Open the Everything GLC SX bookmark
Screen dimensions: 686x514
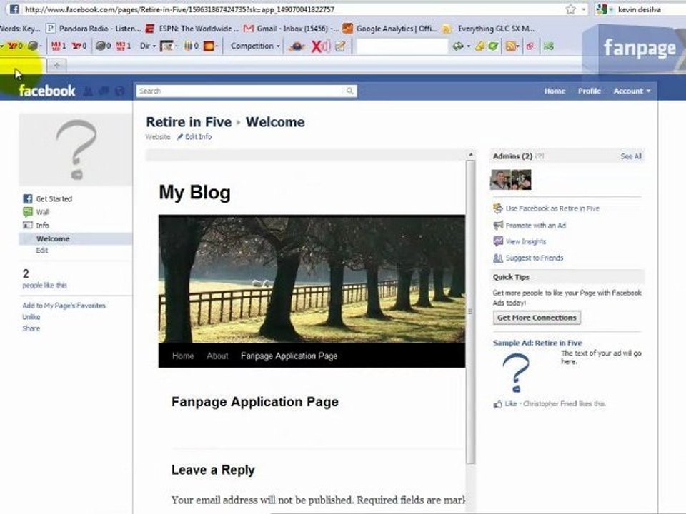tap(489, 29)
